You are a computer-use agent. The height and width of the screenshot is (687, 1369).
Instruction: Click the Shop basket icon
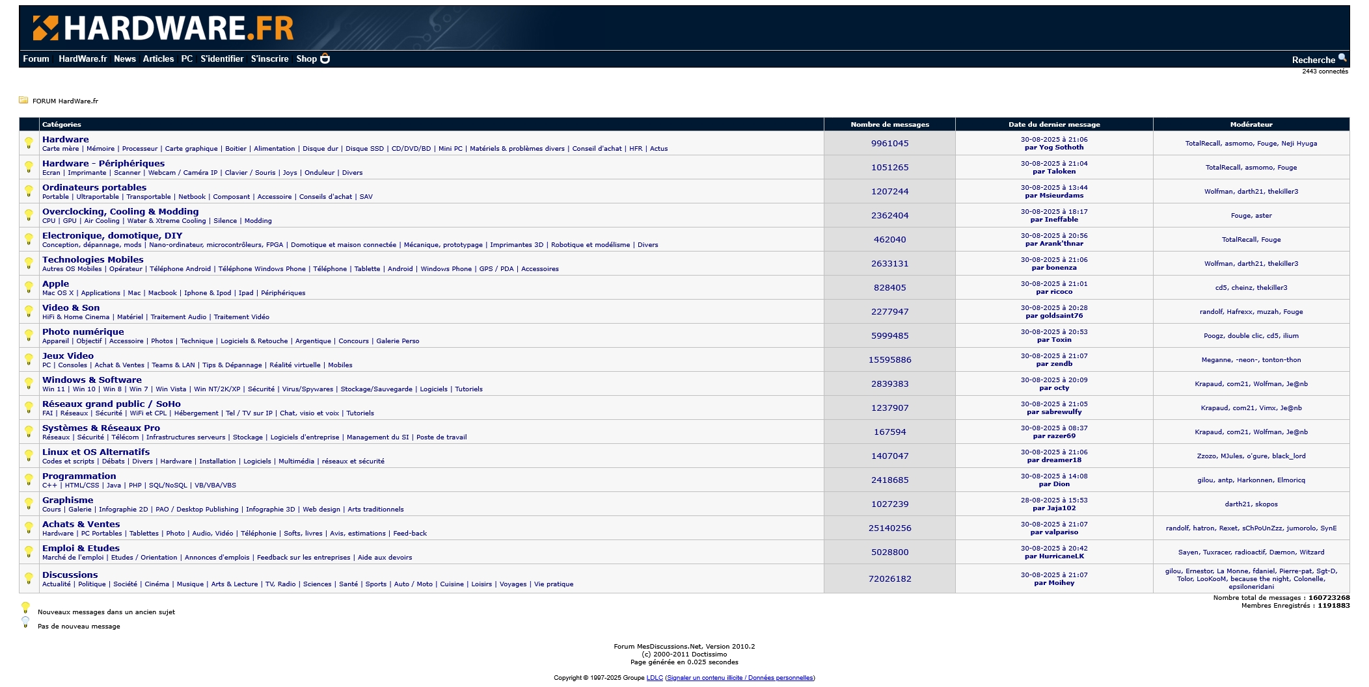coord(325,58)
